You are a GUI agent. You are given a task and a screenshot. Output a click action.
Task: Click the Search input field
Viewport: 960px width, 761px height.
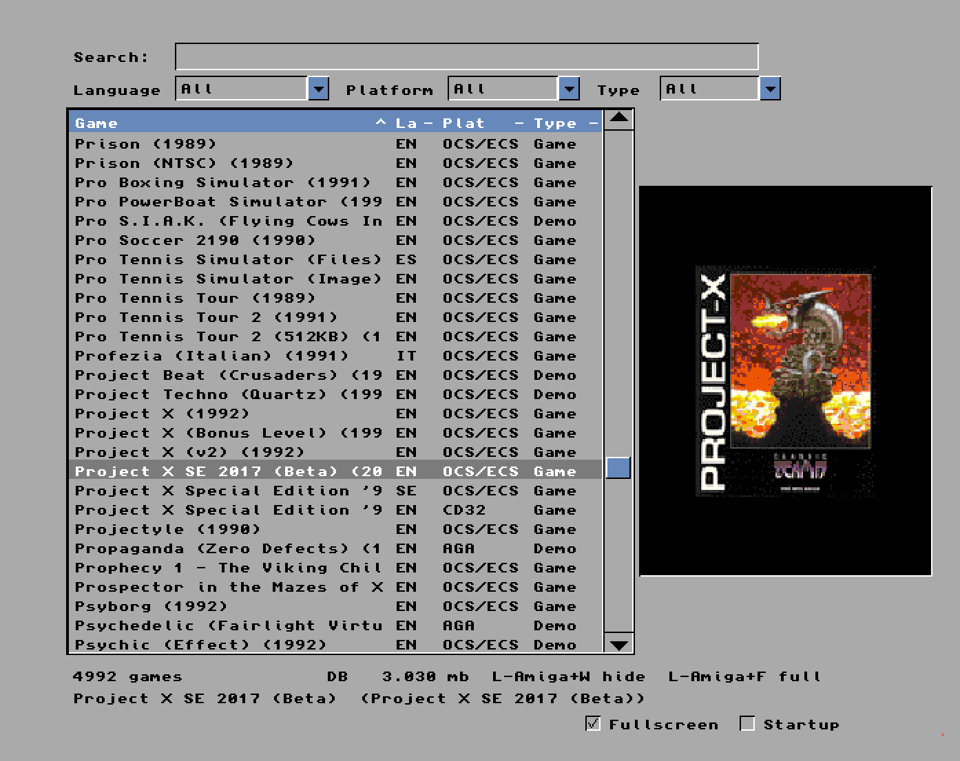pyautogui.click(x=467, y=56)
